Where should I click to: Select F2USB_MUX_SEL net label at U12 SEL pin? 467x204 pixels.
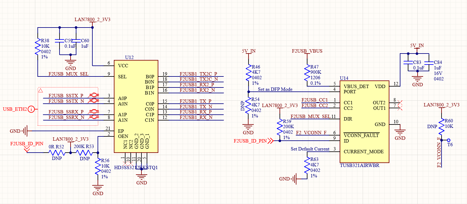click(68, 74)
